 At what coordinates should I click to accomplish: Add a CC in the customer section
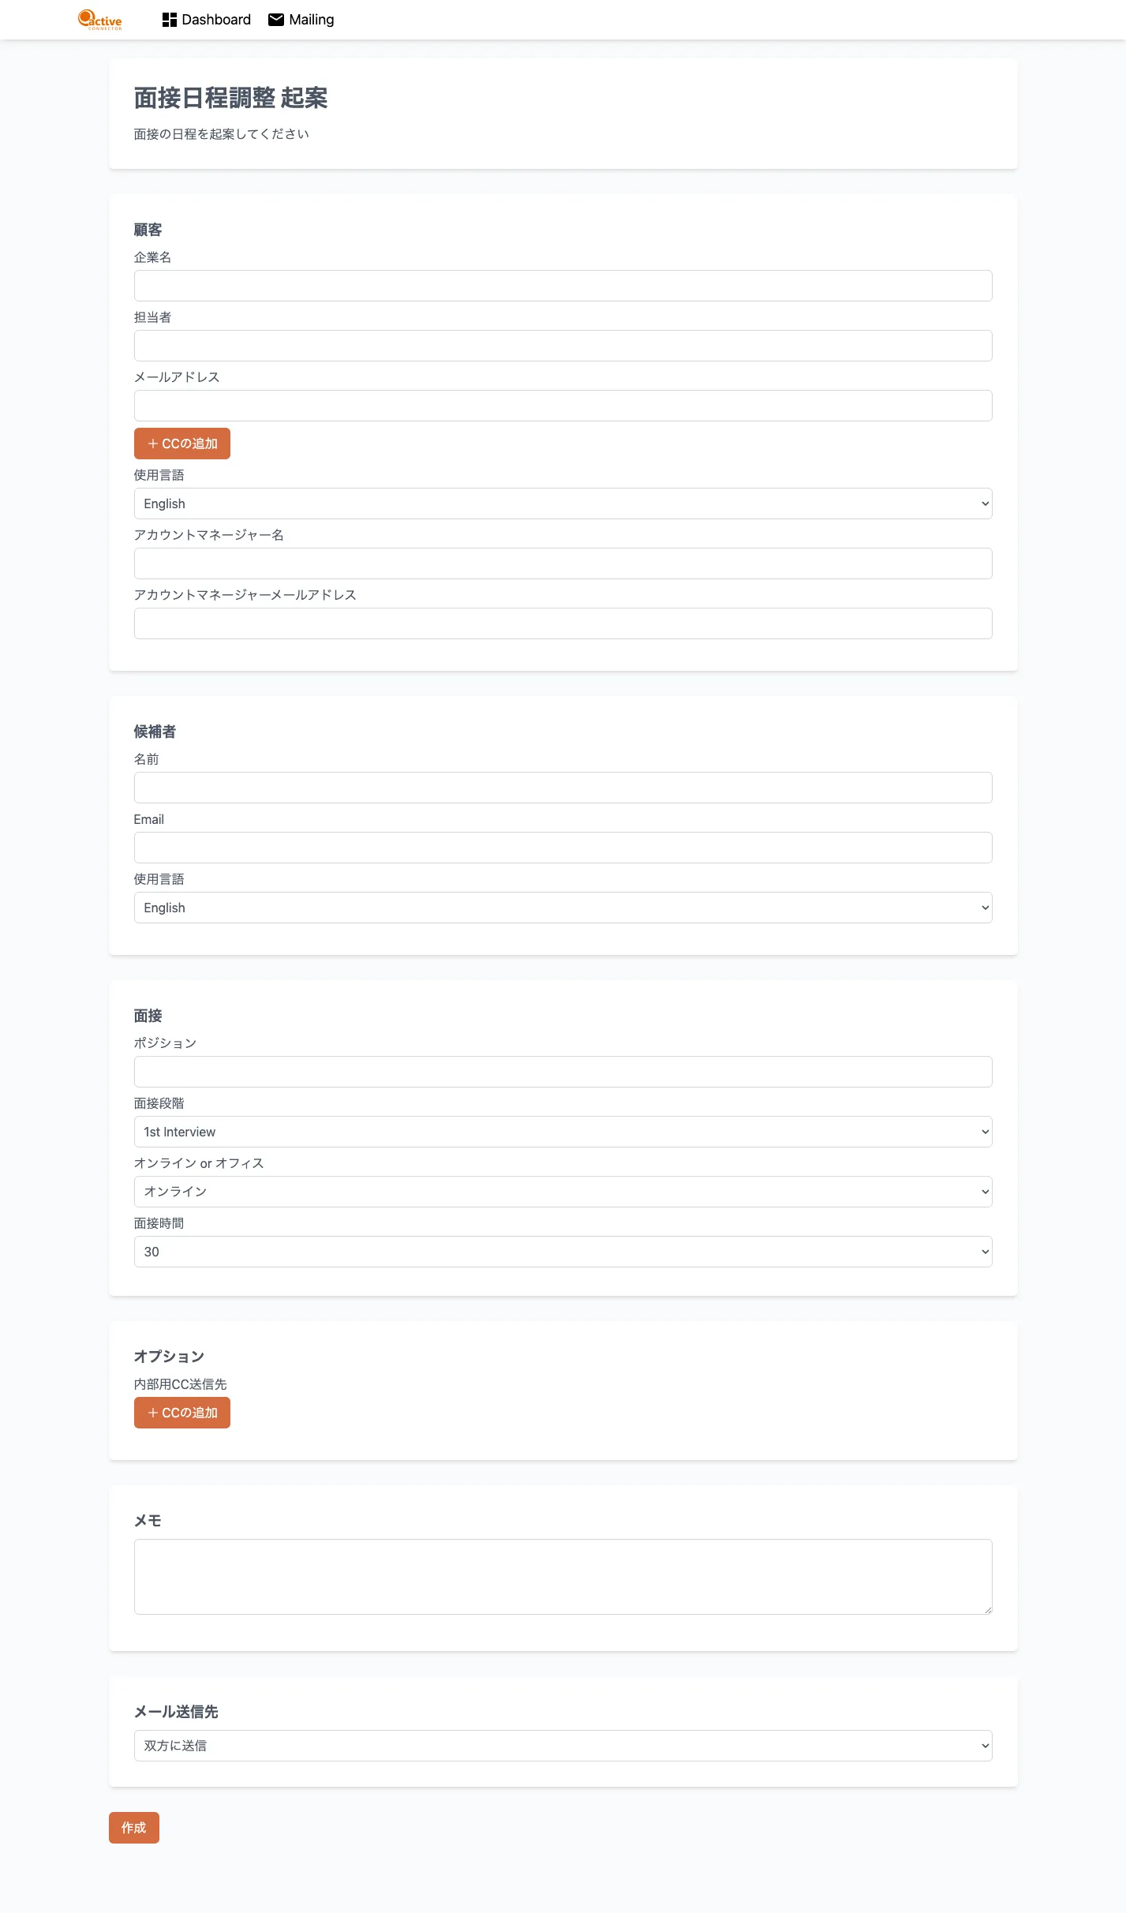[182, 444]
